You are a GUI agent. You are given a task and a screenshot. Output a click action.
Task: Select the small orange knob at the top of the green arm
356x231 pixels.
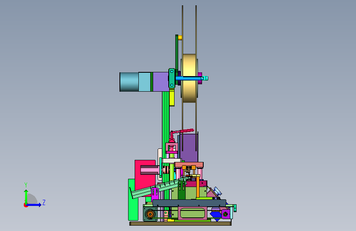tap(180, 37)
